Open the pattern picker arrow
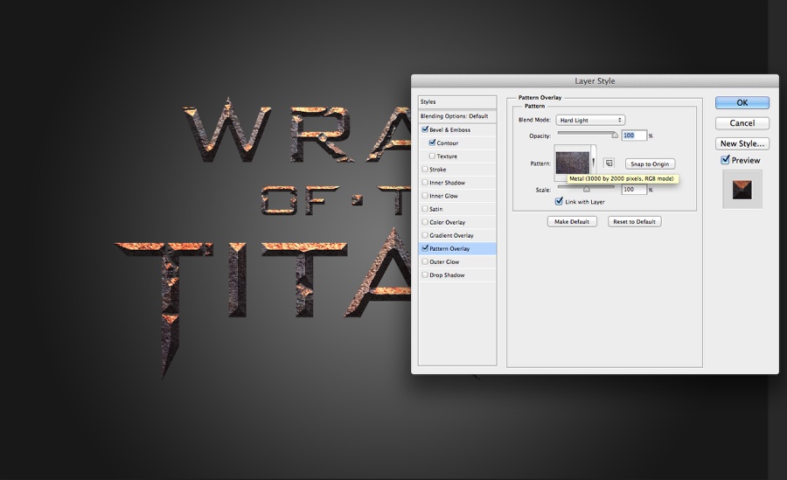This screenshot has width=787, height=480. tap(593, 162)
